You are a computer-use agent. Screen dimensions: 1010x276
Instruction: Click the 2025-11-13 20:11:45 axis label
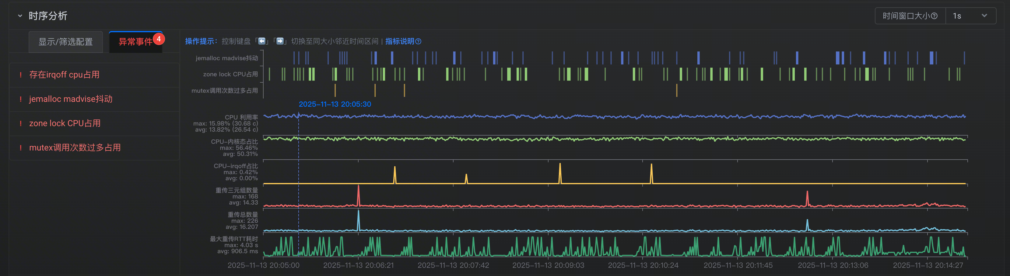point(738,265)
